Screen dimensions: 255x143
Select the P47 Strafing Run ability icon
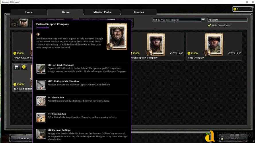tap(41, 117)
